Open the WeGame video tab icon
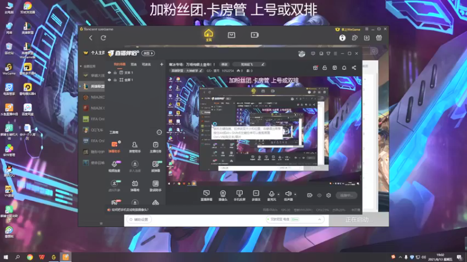The width and height of the screenshot is (467, 262). pos(255,35)
